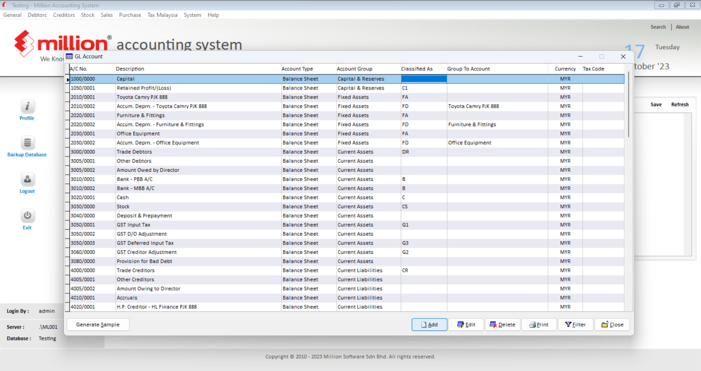Screen dimensions: 701x371
Task: Click the GL Account list vertical scrollbar
Action: pos(628,105)
